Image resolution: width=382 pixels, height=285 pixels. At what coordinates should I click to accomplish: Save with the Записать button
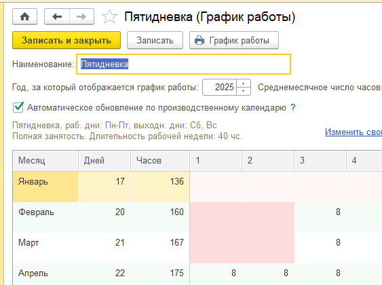155,40
